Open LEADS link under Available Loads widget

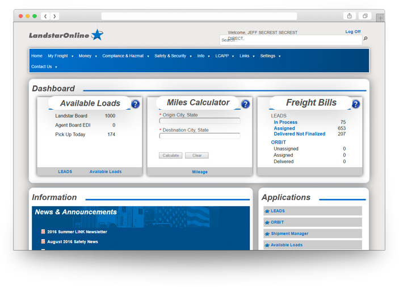pyautogui.click(x=65, y=172)
